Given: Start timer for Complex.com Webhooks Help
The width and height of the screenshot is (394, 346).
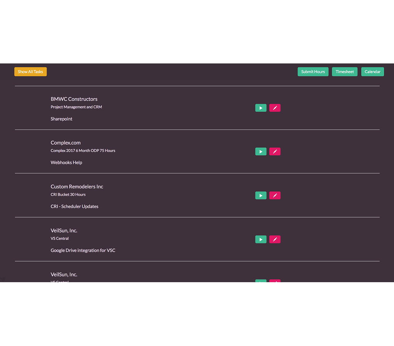Looking at the screenshot, I should pyautogui.click(x=261, y=151).
